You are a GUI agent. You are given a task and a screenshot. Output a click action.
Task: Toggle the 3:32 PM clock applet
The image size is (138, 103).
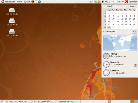coord(121,2)
